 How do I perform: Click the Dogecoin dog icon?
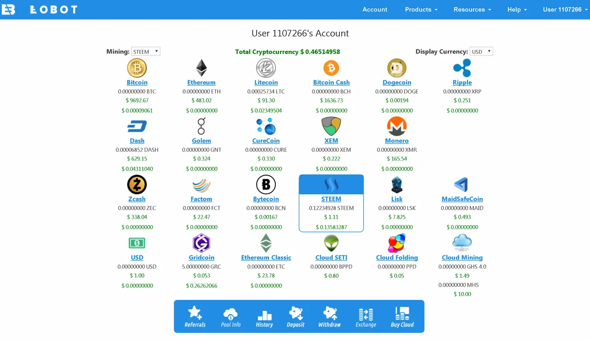[397, 68]
